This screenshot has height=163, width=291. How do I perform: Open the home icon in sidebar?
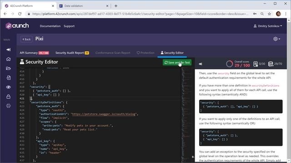(8, 59)
